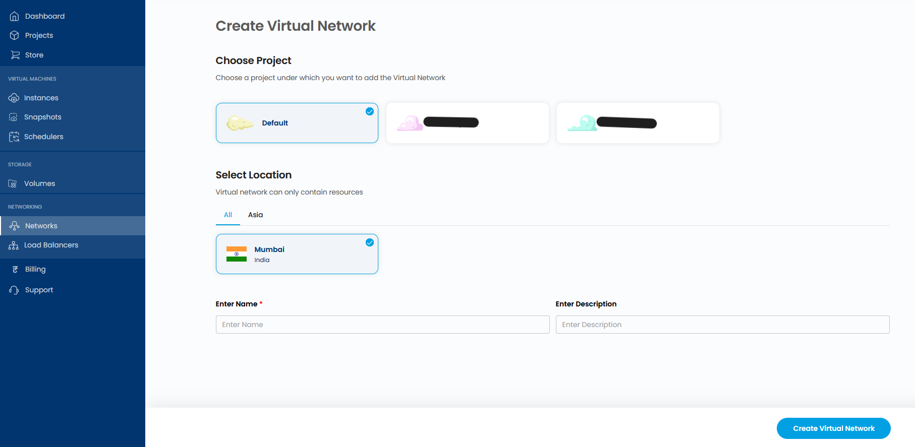Click the Select Location heading

point(254,175)
